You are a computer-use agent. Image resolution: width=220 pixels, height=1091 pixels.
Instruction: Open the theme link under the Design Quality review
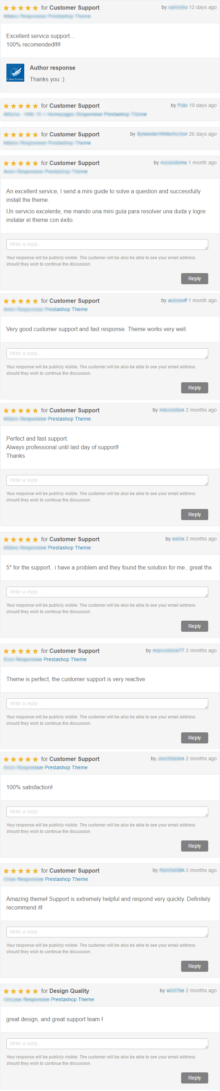48,999
